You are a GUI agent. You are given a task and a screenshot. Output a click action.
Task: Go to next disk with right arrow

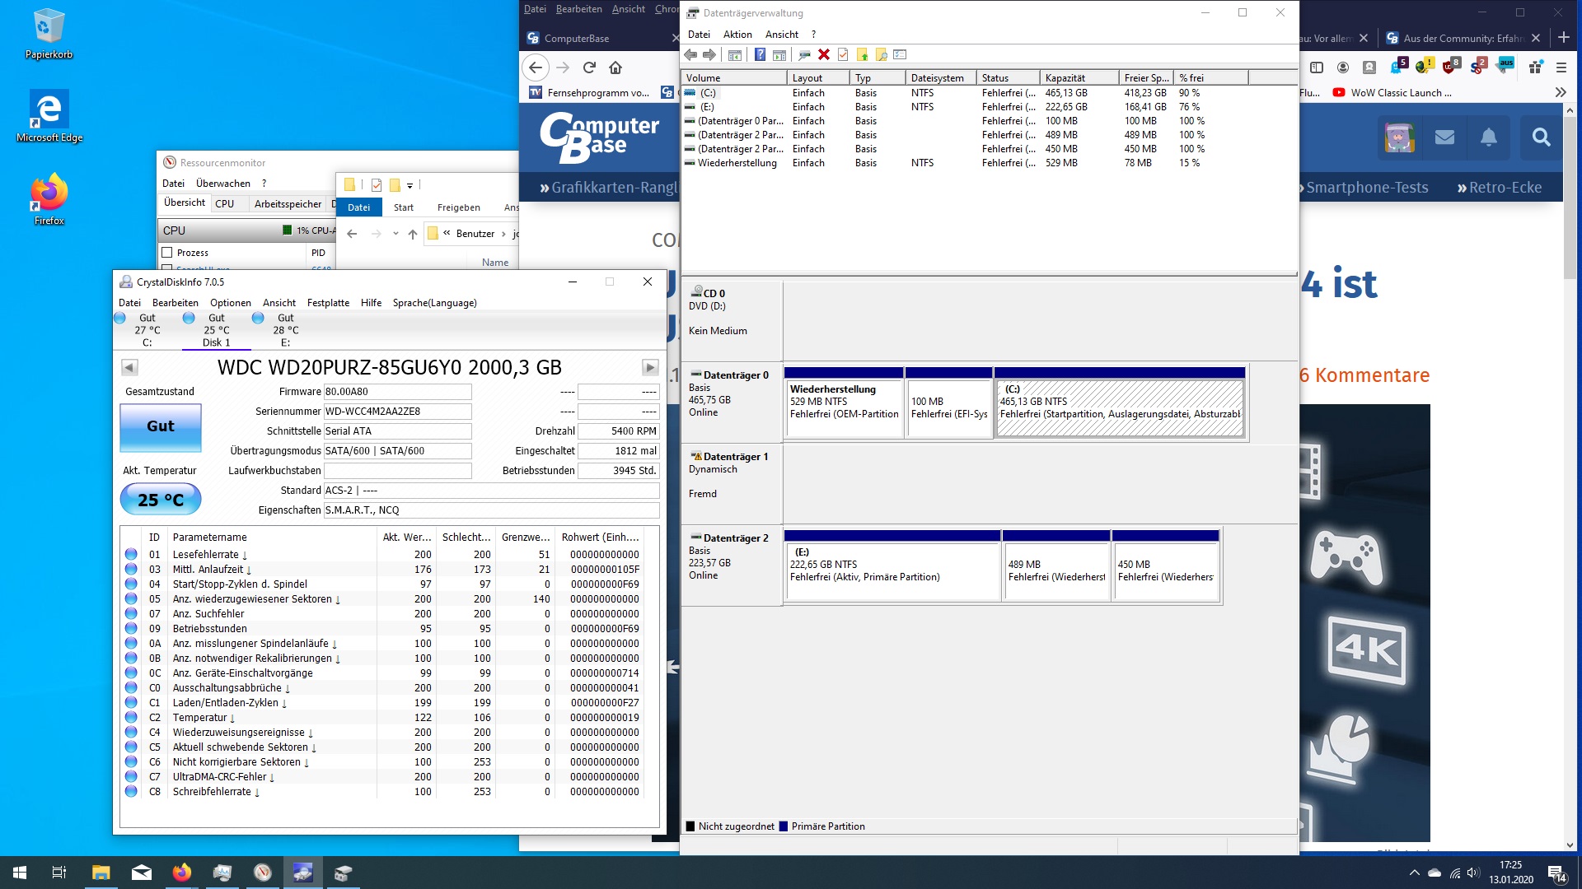click(650, 367)
